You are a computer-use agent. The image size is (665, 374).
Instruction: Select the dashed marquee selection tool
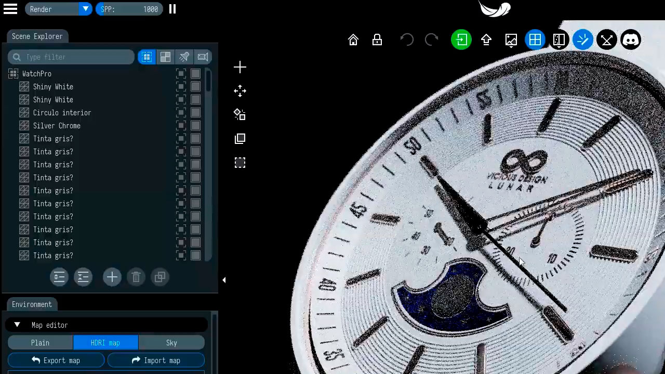click(x=240, y=163)
